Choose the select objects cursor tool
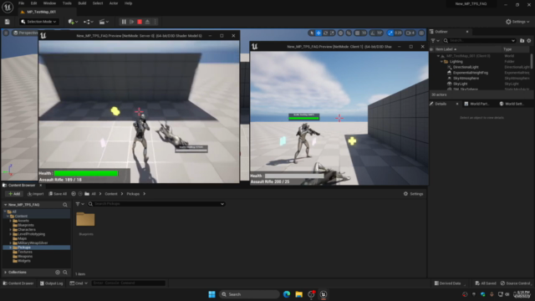Viewport: 535px width, 301px height. pos(311,33)
